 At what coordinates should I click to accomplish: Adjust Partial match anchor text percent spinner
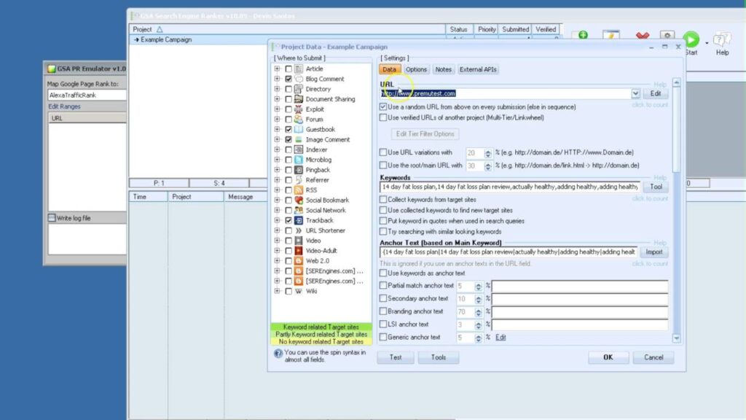coord(478,286)
